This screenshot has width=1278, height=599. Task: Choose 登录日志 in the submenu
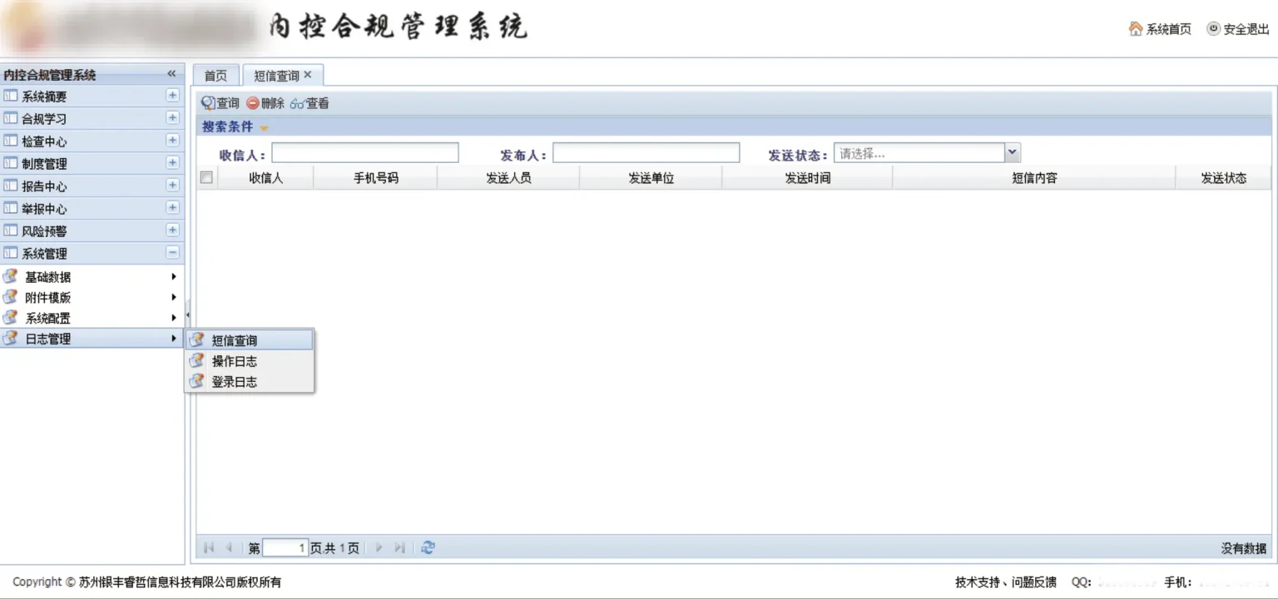coord(234,382)
